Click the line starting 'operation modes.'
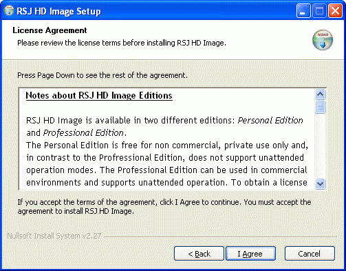This screenshot has width=346, height=271. coord(166,170)
